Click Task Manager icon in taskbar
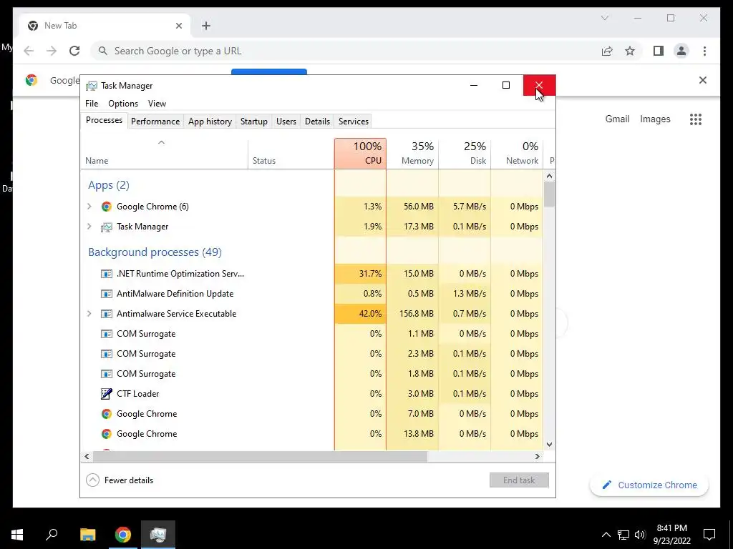Image resolution: width=733 pixels, height=549 pixels. click(x=158, y=535)
